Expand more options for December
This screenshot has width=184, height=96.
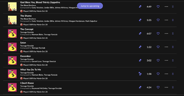(166, 61)
